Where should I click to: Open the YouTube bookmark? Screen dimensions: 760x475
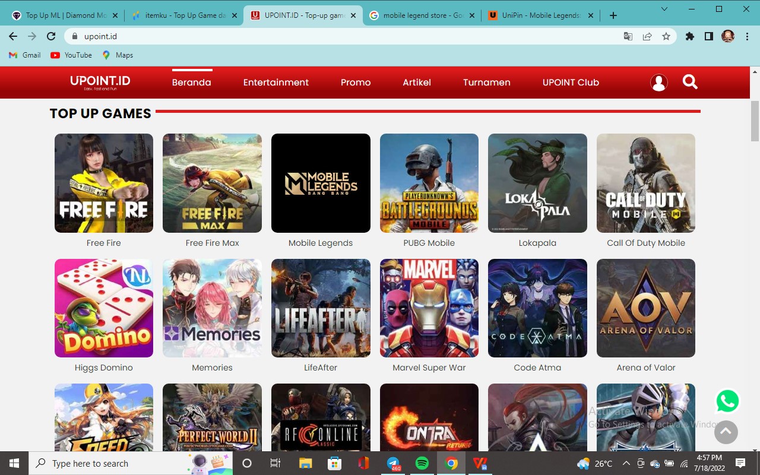[71, 55]
